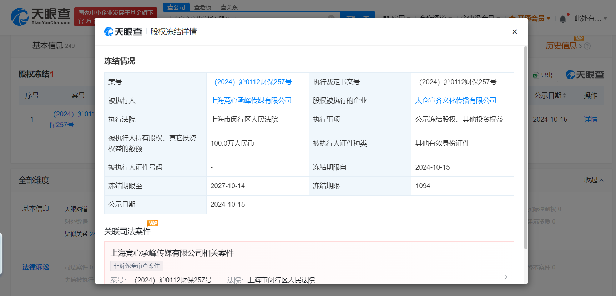Viewport: 616px width, 296px height.
Task: Click the 2024-10-15 date in the background table row
Action: [x=550, y=120]
